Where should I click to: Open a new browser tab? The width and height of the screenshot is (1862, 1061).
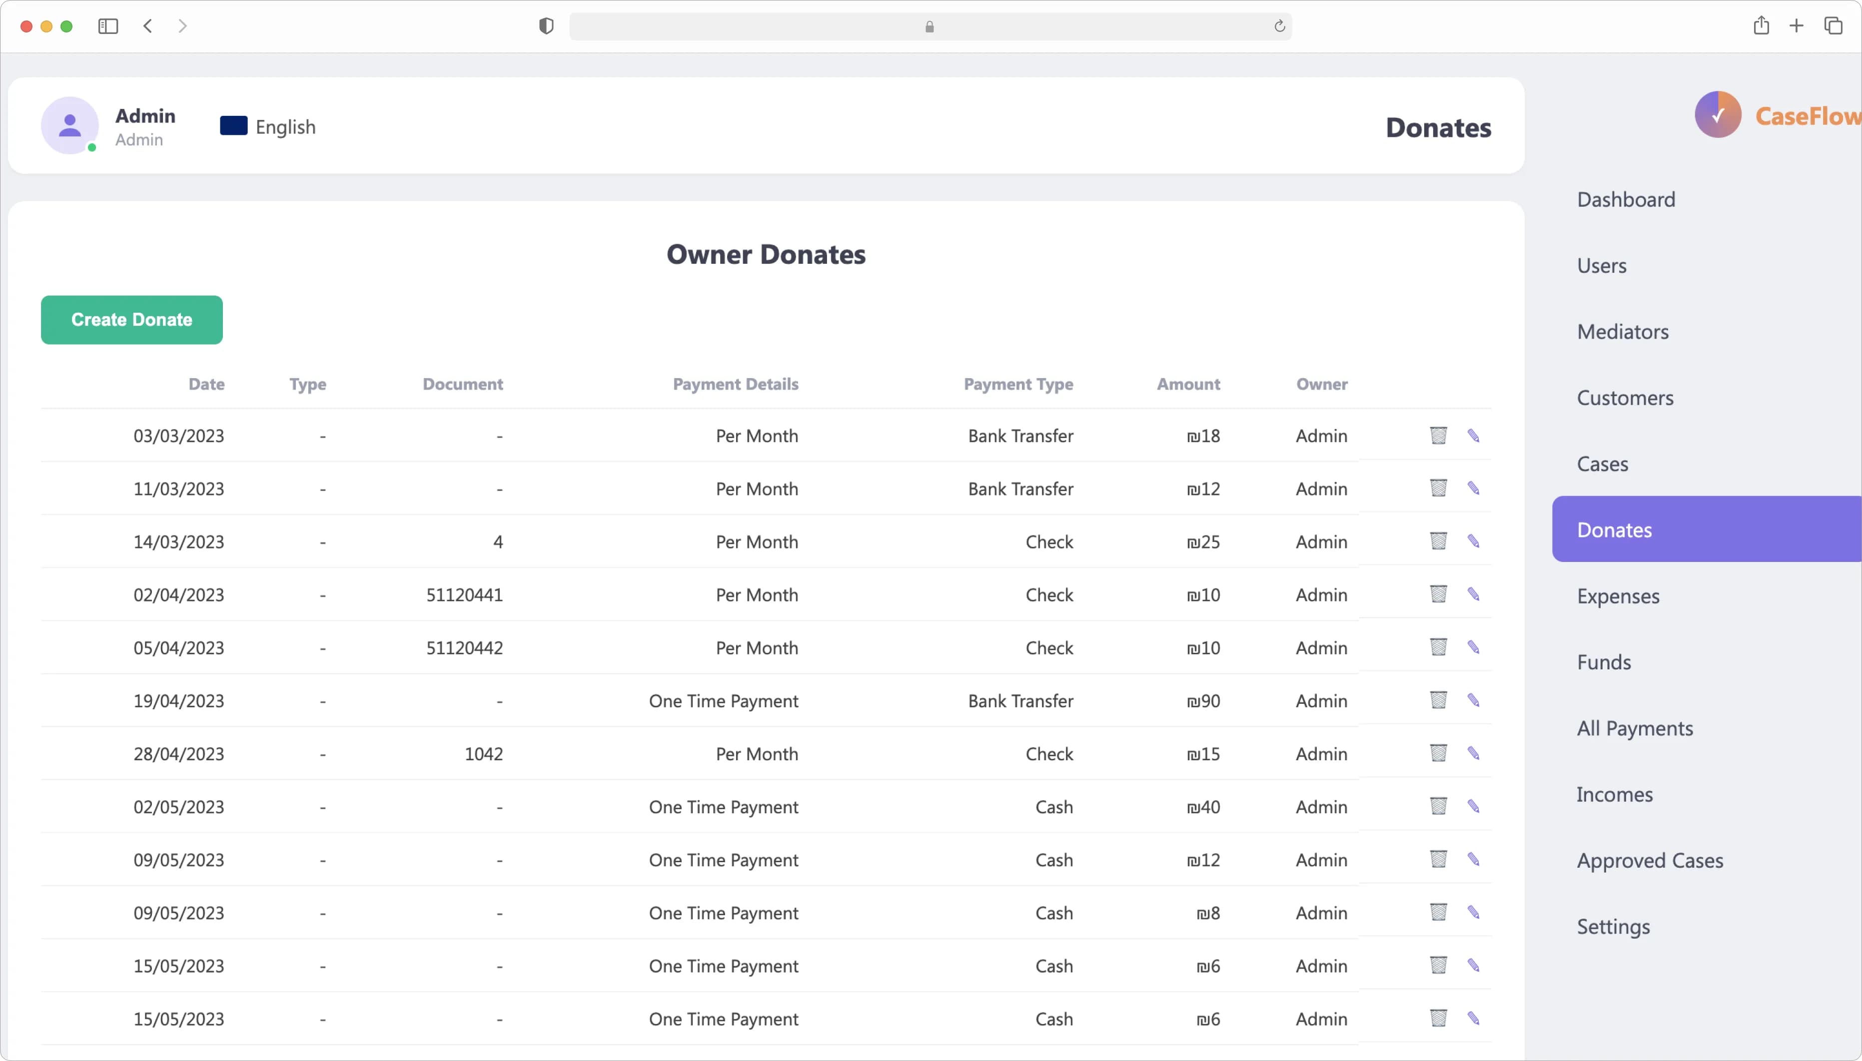1797,26
